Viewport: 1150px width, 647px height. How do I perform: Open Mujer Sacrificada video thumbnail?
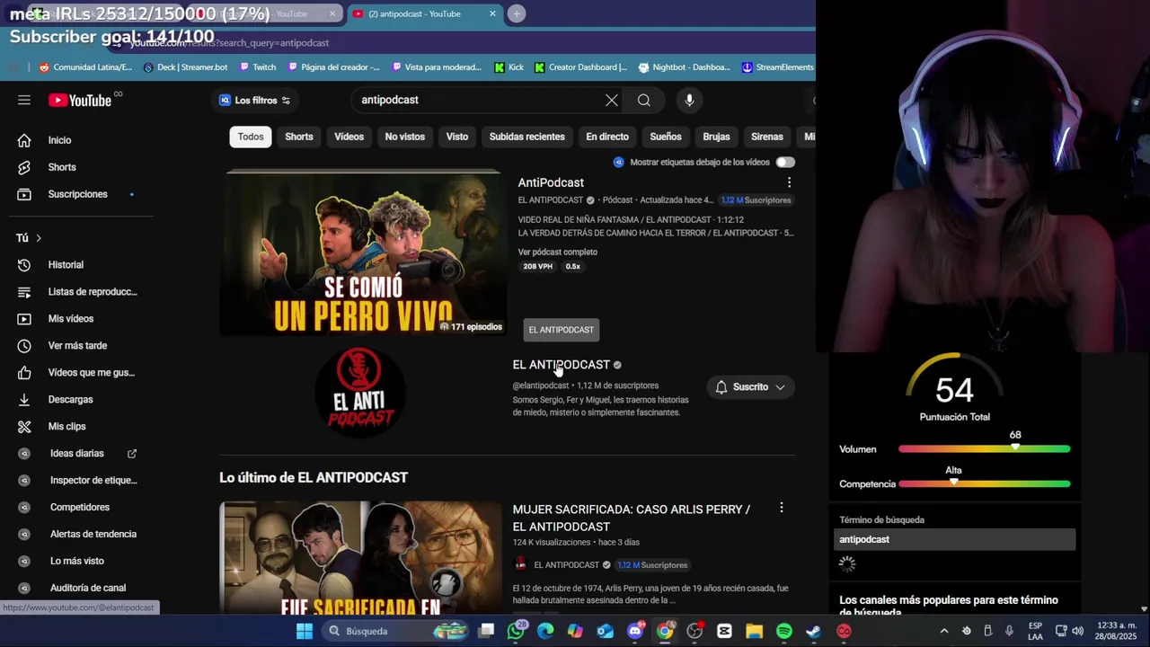pos(360,558)
